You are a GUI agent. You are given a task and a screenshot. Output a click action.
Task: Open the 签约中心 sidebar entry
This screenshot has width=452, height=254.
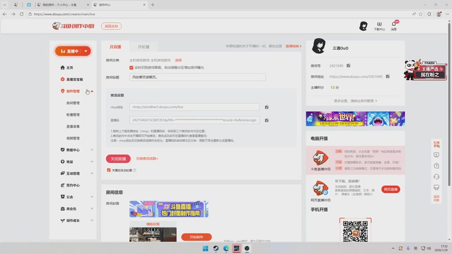click(70, 185)
